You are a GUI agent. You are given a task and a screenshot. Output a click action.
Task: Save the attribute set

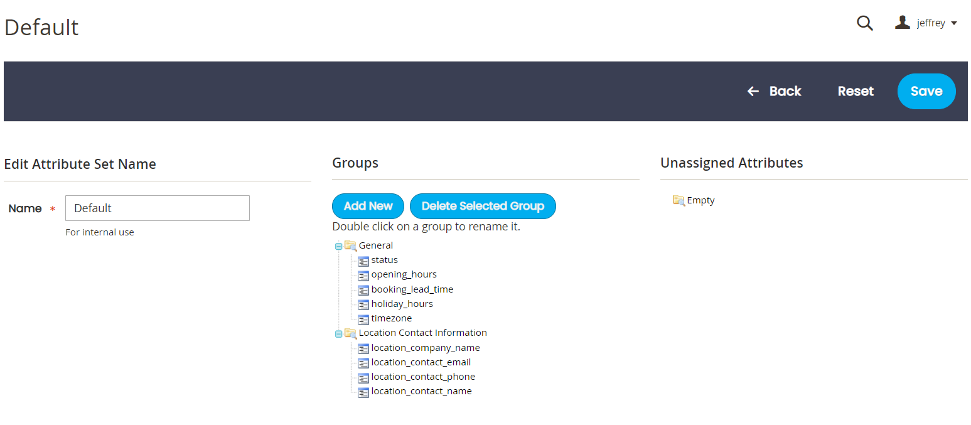926,91
